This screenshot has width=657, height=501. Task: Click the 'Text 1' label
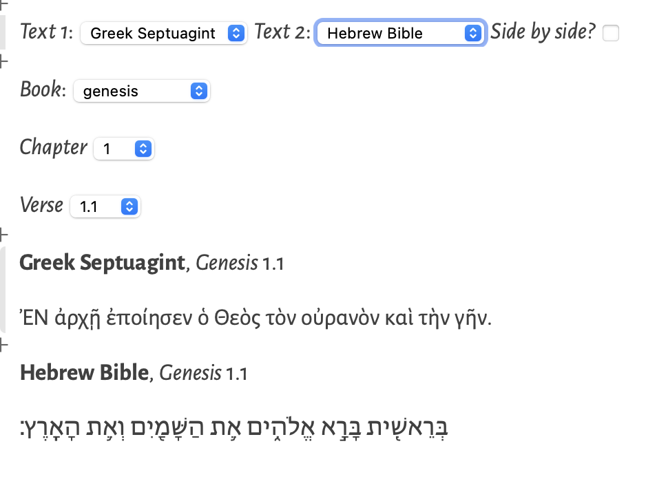click(45, 32)
